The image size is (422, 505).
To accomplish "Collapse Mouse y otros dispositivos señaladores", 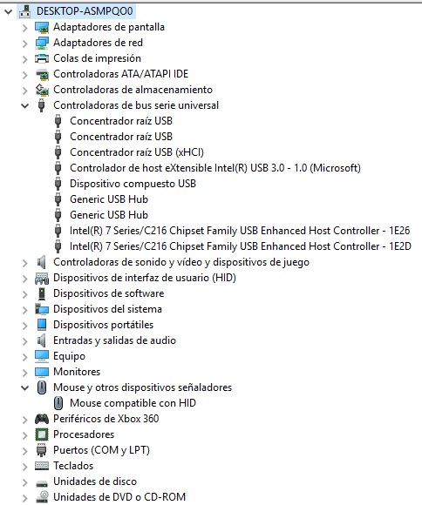I will 24,387.
